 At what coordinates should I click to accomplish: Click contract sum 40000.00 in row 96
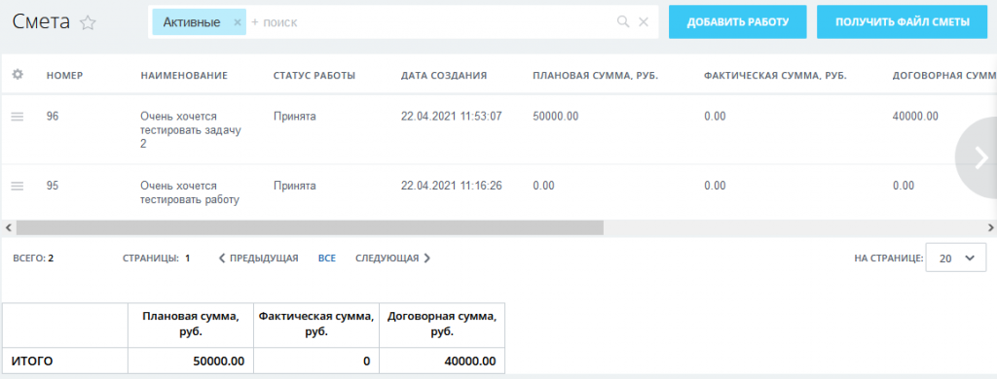click(915, 117)
